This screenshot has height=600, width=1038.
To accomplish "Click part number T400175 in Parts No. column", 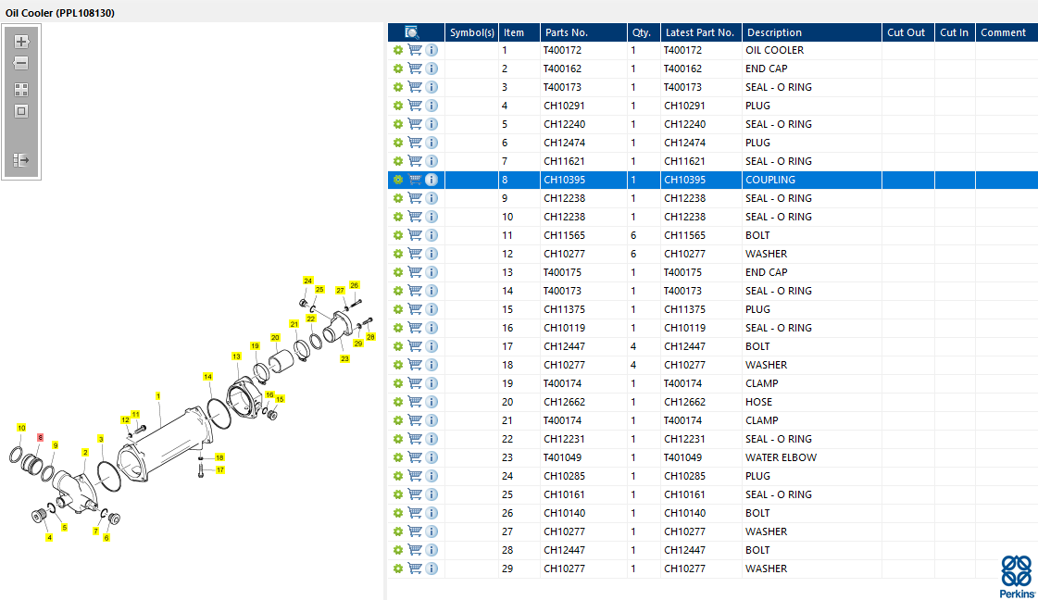I will click(x=563, y=272).
